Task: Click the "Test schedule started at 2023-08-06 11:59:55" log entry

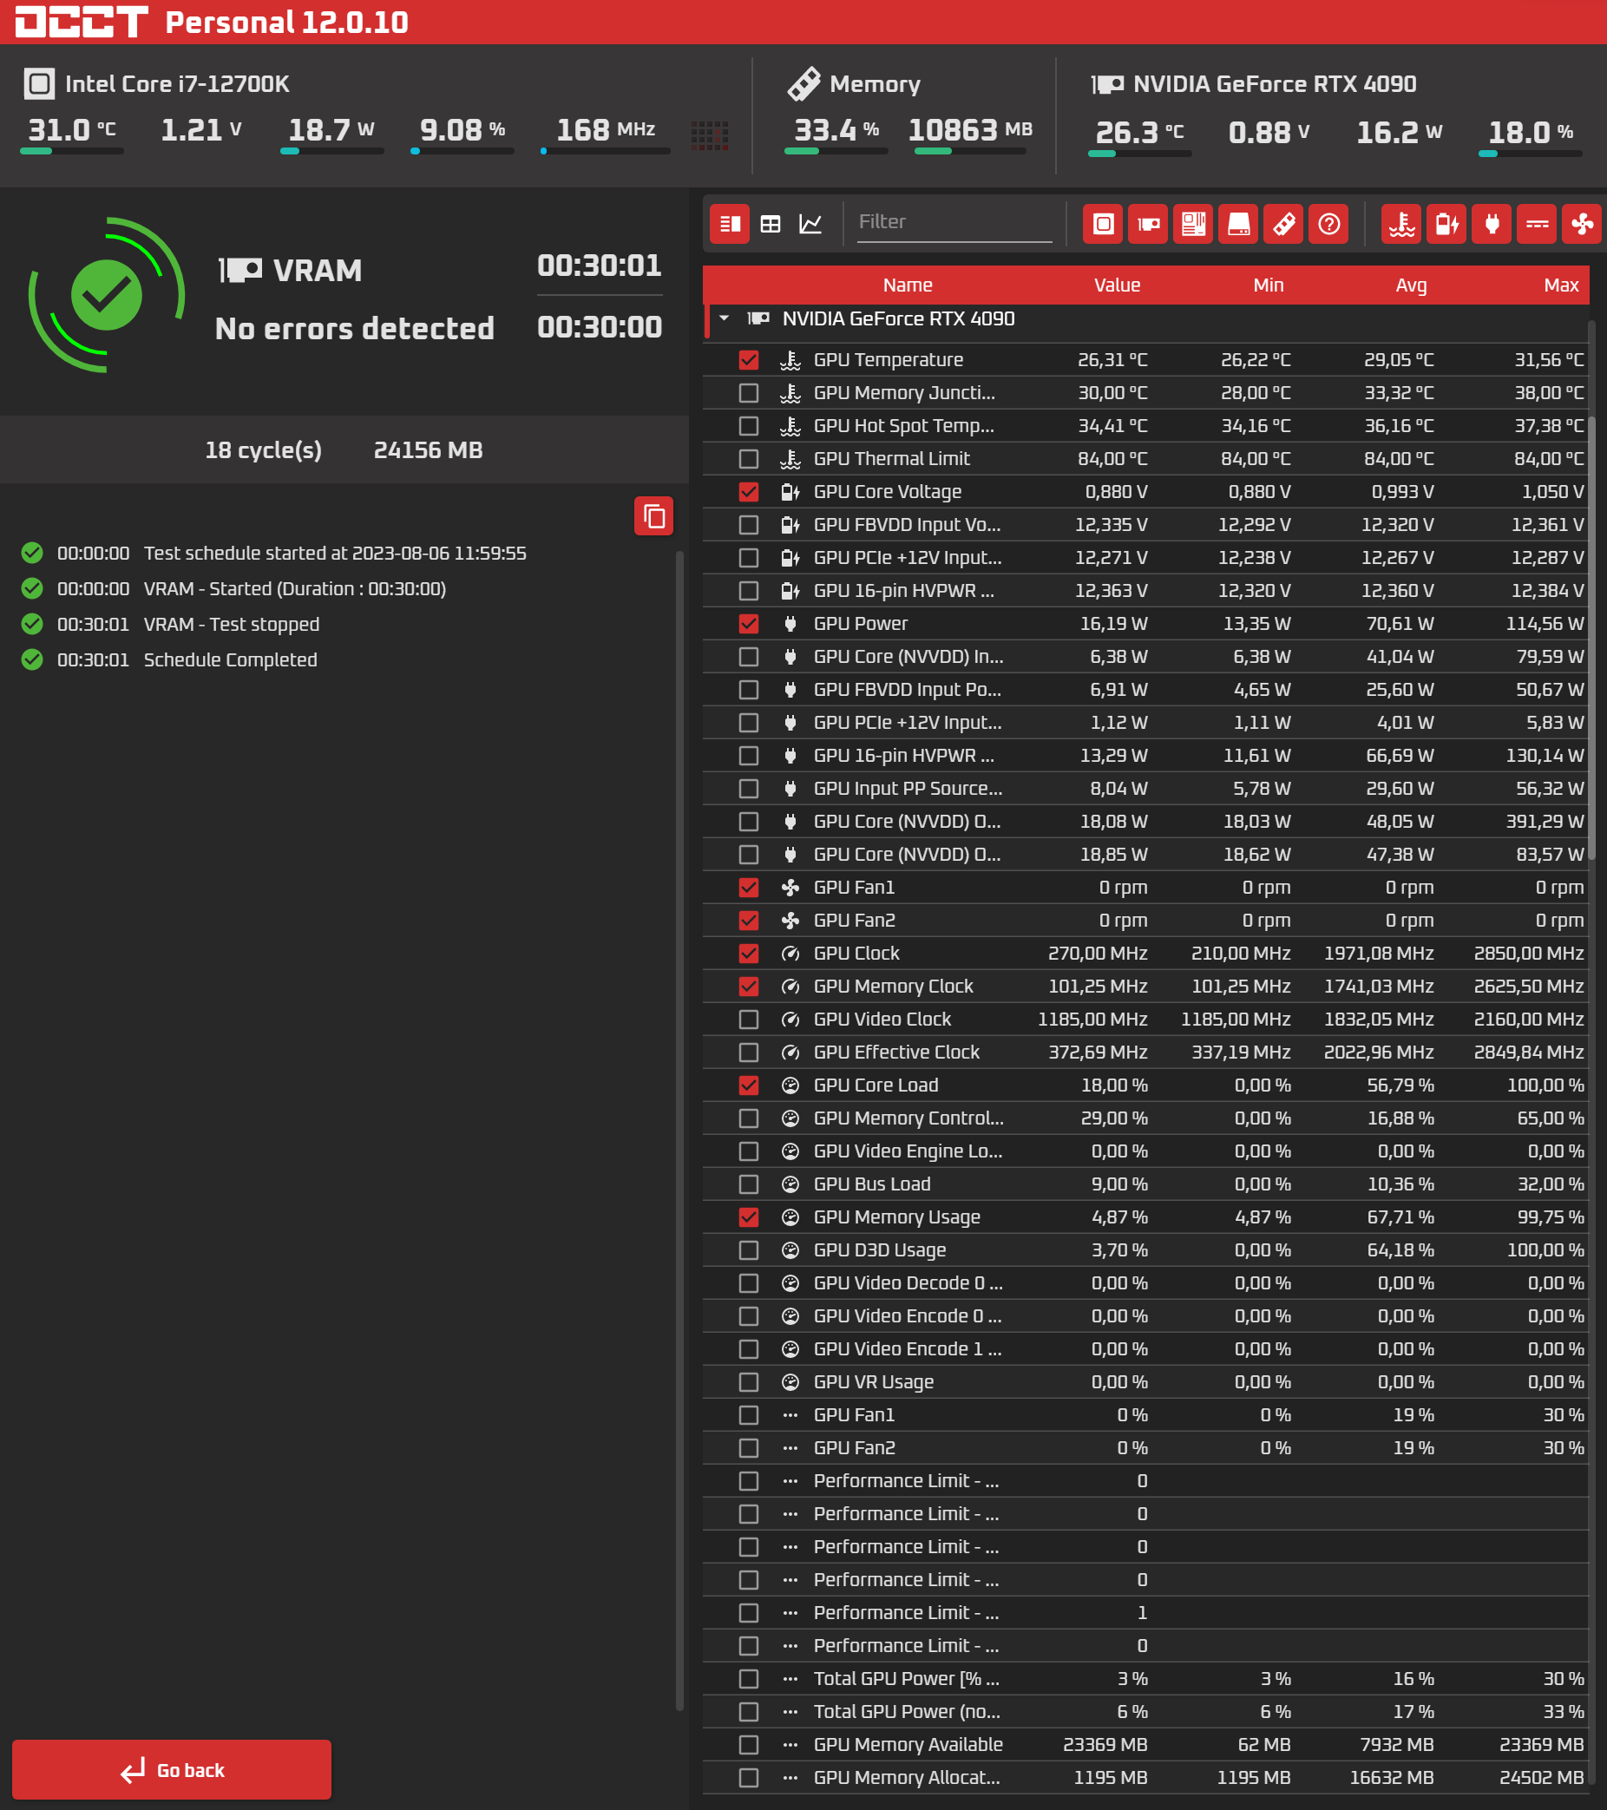Action: pyautogui.click(x=336, y=554)
